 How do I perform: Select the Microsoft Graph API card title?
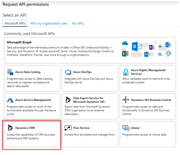(x=19, y=42)
